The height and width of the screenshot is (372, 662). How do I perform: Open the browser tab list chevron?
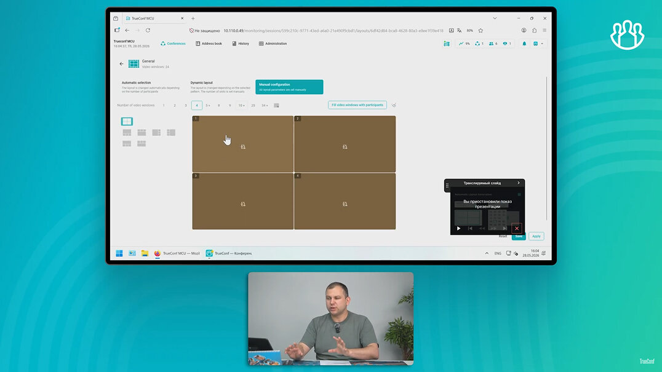(495, 18)
